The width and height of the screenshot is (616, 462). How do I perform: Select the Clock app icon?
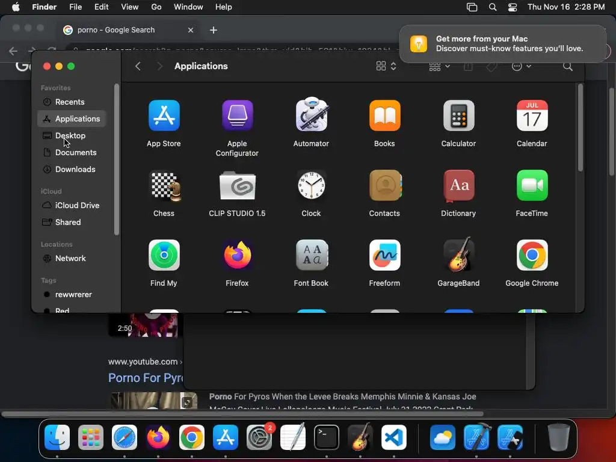(311, 185)
